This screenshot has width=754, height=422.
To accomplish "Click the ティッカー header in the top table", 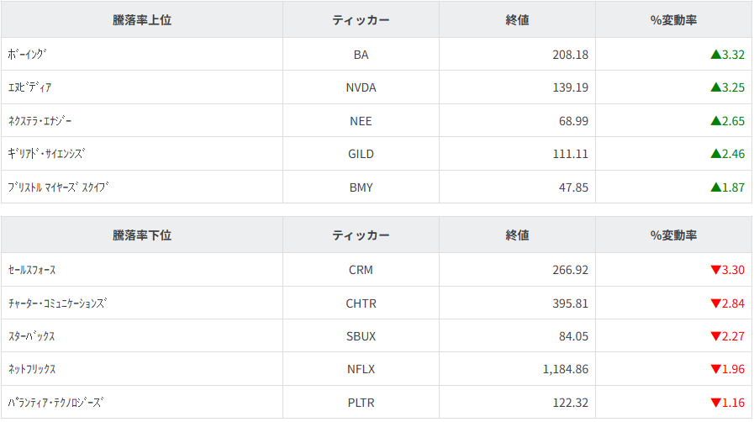I will (x=361, y=20).
